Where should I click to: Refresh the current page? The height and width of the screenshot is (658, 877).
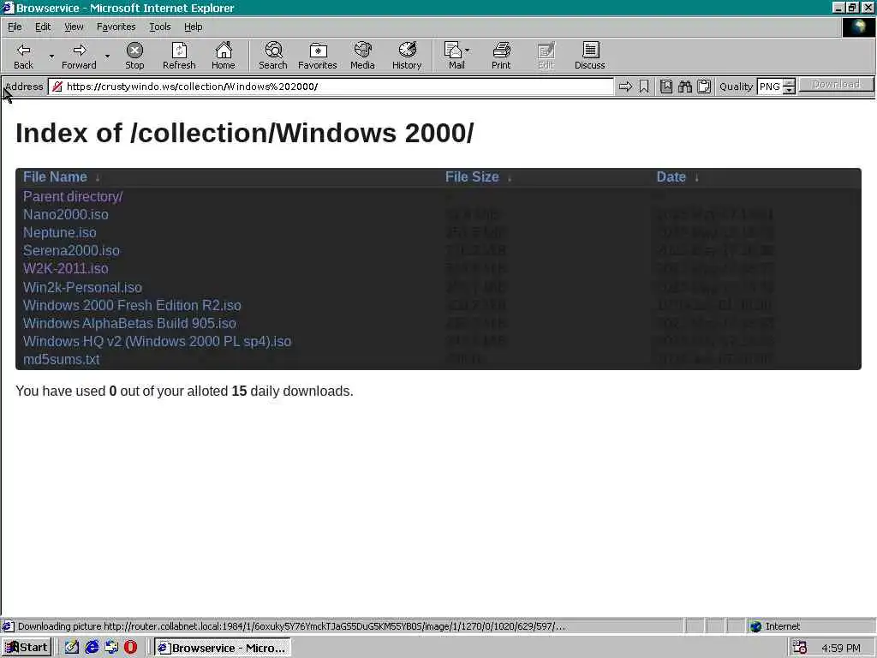(x=179, y=56)
